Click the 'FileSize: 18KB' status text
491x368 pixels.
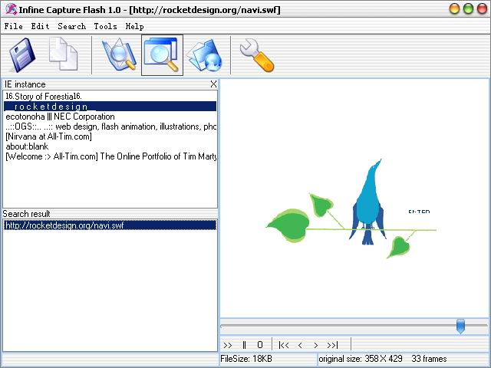click(x=246, y=359)
